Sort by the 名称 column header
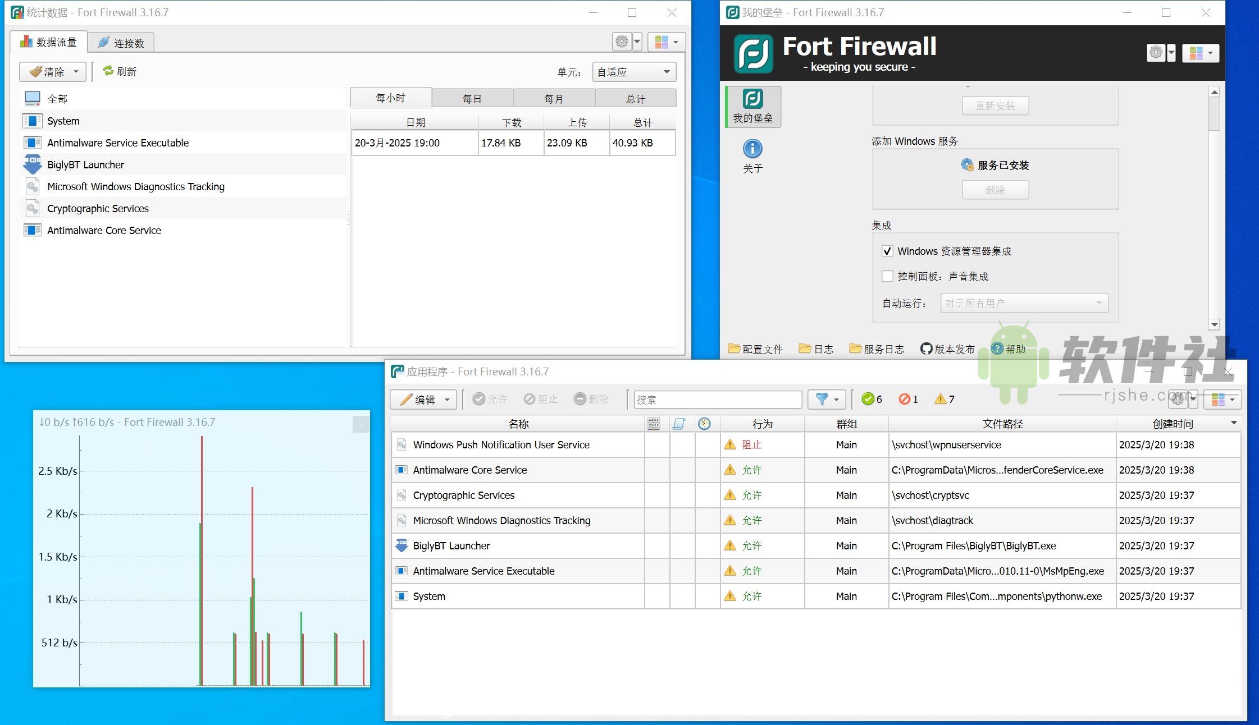 518,424
